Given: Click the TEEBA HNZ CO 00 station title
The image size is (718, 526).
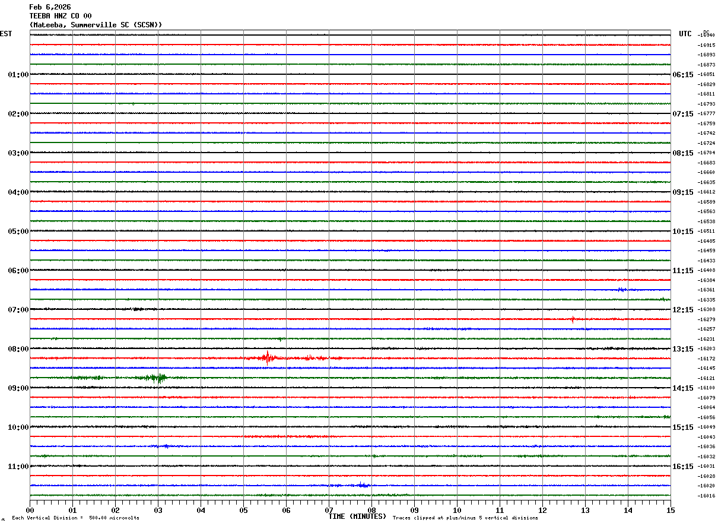Looking at the screenshot, I should (x=61, y=16).
